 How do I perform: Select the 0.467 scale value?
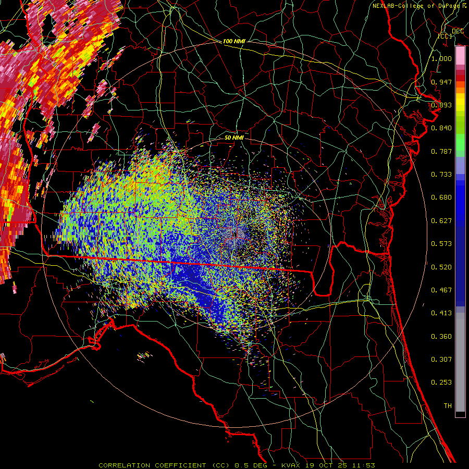pos(441,290)
